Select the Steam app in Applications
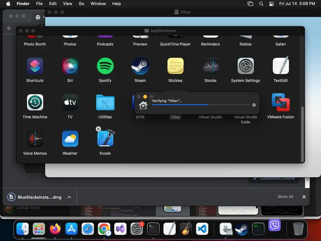Image resolution: width=321 pixels, height=241 pixels. click(x=140, y=66)
